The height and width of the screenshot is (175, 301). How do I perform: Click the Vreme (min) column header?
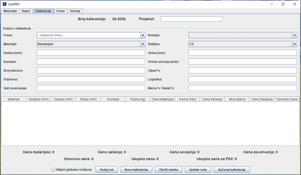tap(187, 99)
